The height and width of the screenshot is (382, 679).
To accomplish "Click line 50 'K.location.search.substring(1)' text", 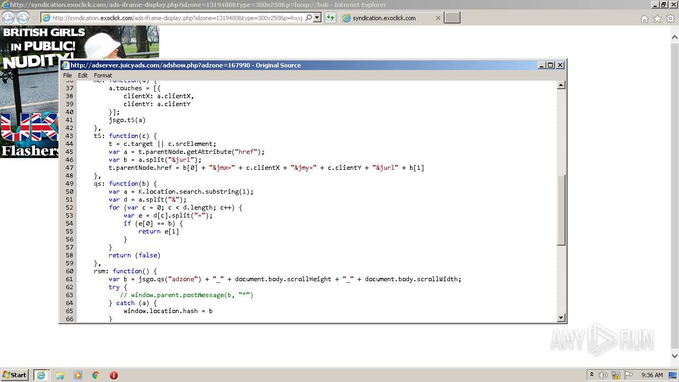I will point(198,192).
